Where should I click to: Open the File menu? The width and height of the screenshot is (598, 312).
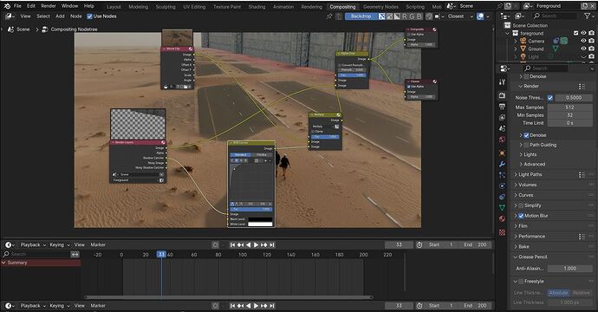coord(17,6)
